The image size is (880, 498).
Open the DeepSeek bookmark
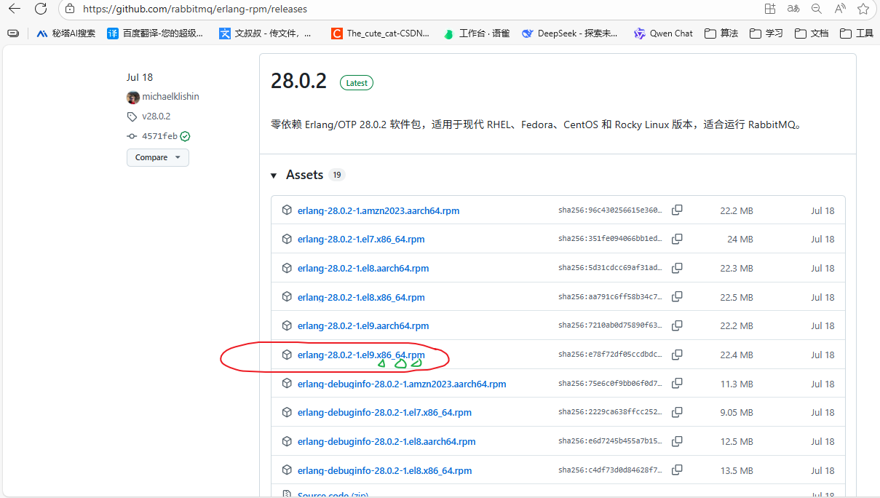click(570, 33)
